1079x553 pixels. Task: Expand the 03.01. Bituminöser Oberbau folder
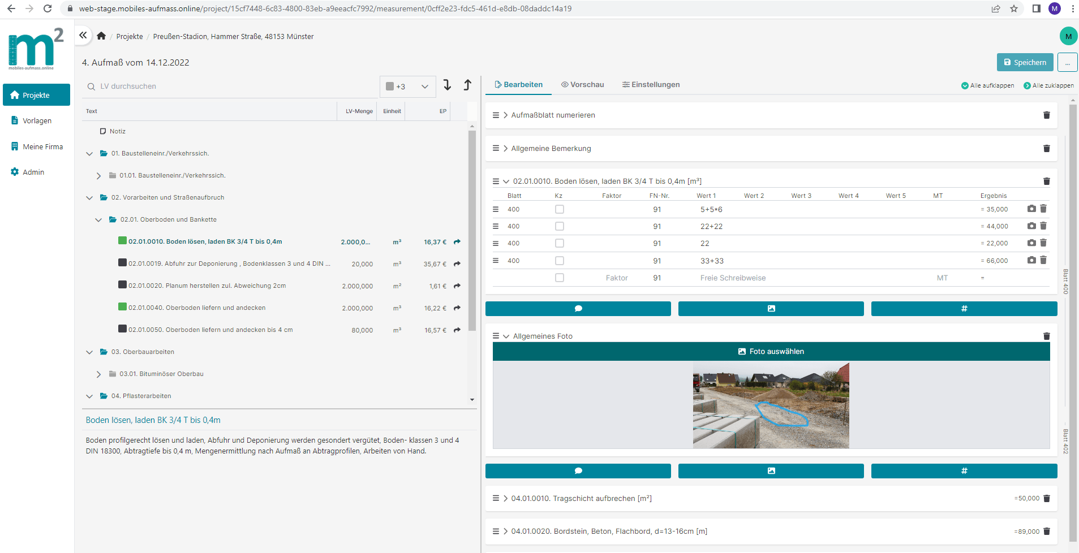[98, 374]
